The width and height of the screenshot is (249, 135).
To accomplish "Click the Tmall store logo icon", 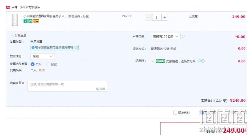I will 8,7.
